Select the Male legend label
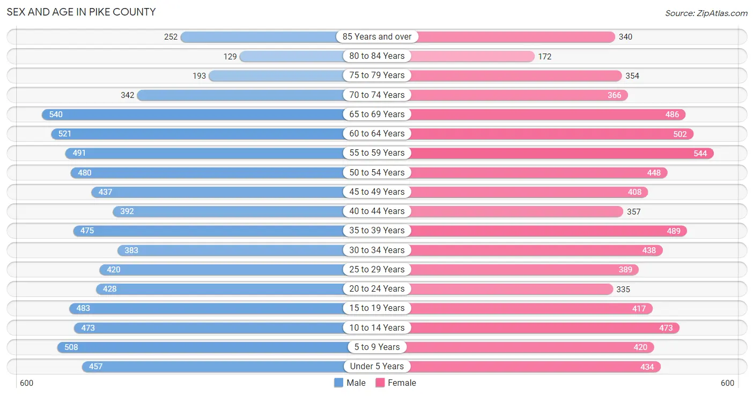Viewport: 754px width, 396px height. [x=356, y=383]
